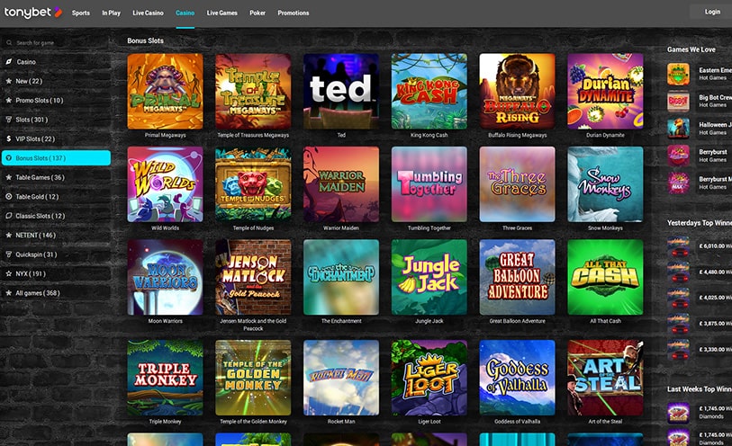Open The Enchantment slot
The image size is (732, 446).
[x=341, y=277]
